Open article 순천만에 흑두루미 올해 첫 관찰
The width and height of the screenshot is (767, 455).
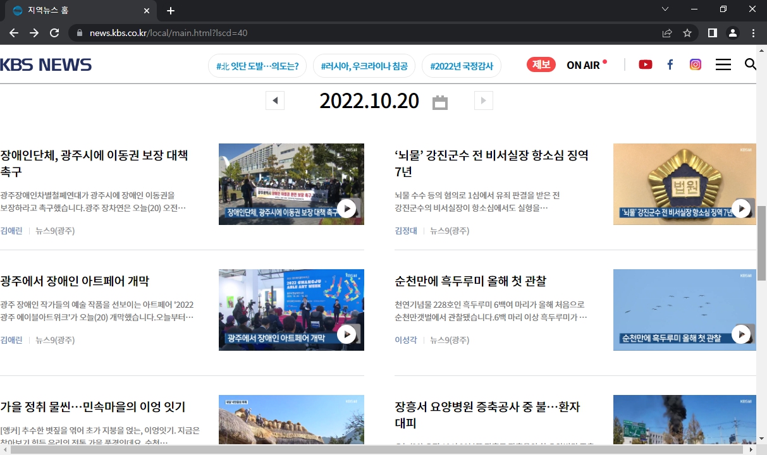tap(470, 281)
